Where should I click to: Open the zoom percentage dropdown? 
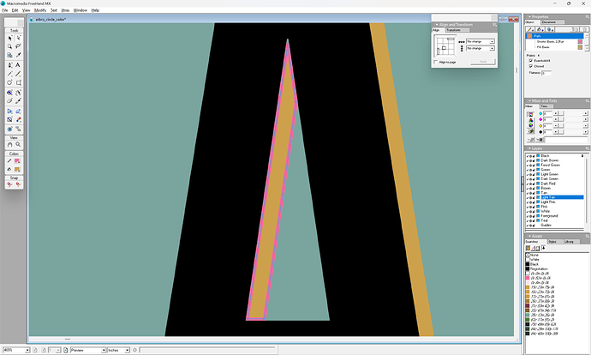[x=28, y=350]
